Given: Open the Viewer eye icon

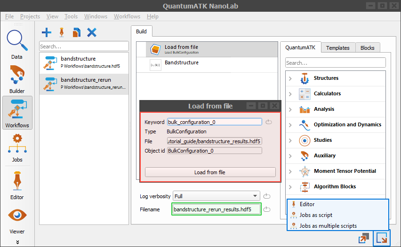Looking at the screenshot, I should (x=17, y=216).
